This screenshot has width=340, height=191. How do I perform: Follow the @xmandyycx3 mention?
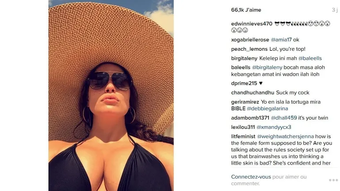click(x=274, y=127)
